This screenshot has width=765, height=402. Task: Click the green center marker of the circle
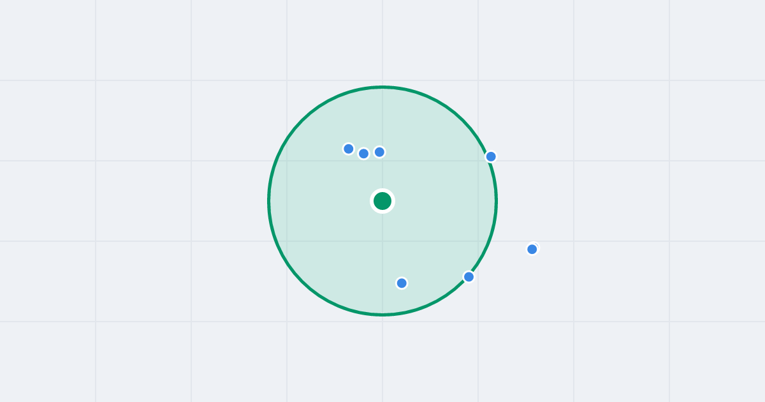pos(382,201)
